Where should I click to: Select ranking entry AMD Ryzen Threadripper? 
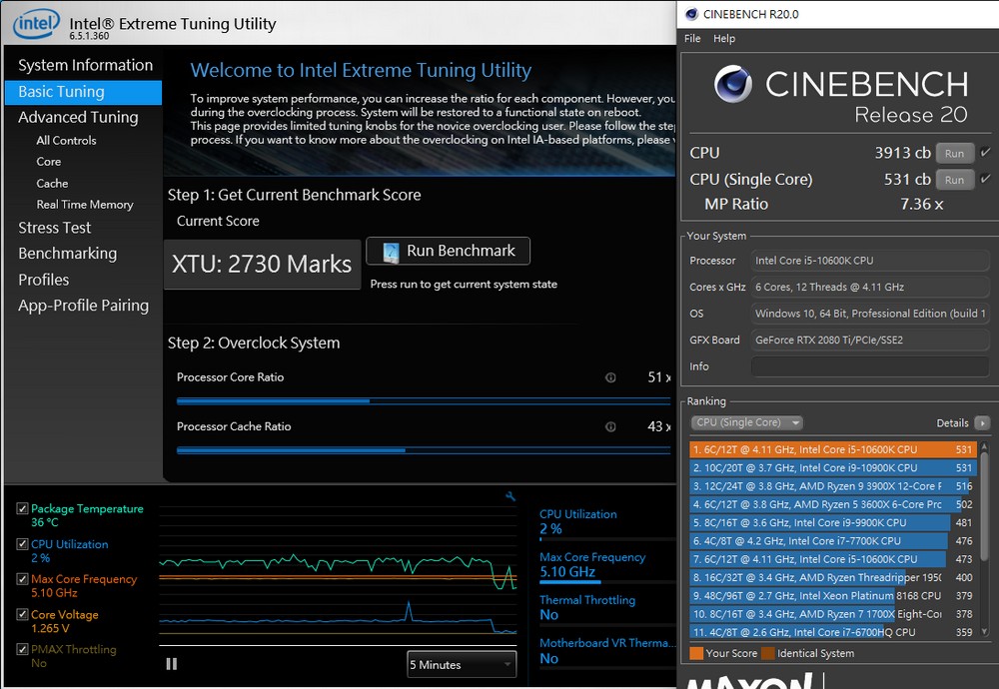point(833,577)
